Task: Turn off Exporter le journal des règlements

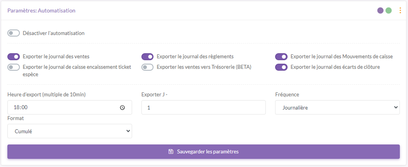Action: point(147,57)
